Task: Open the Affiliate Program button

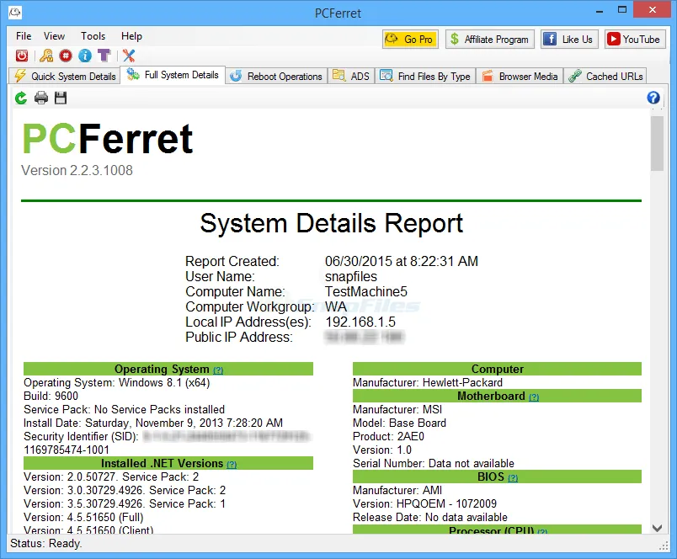Action: coord(489,40)
